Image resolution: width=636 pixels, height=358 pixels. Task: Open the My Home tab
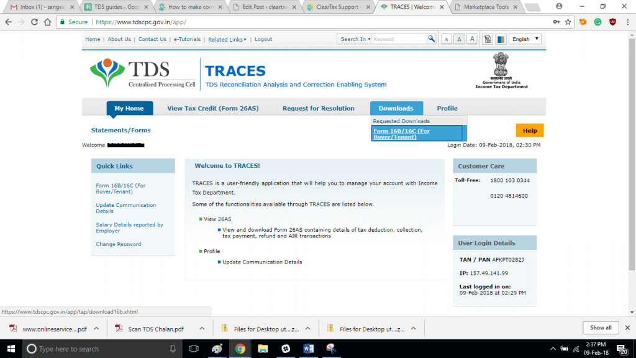click(x=129, y=108)
